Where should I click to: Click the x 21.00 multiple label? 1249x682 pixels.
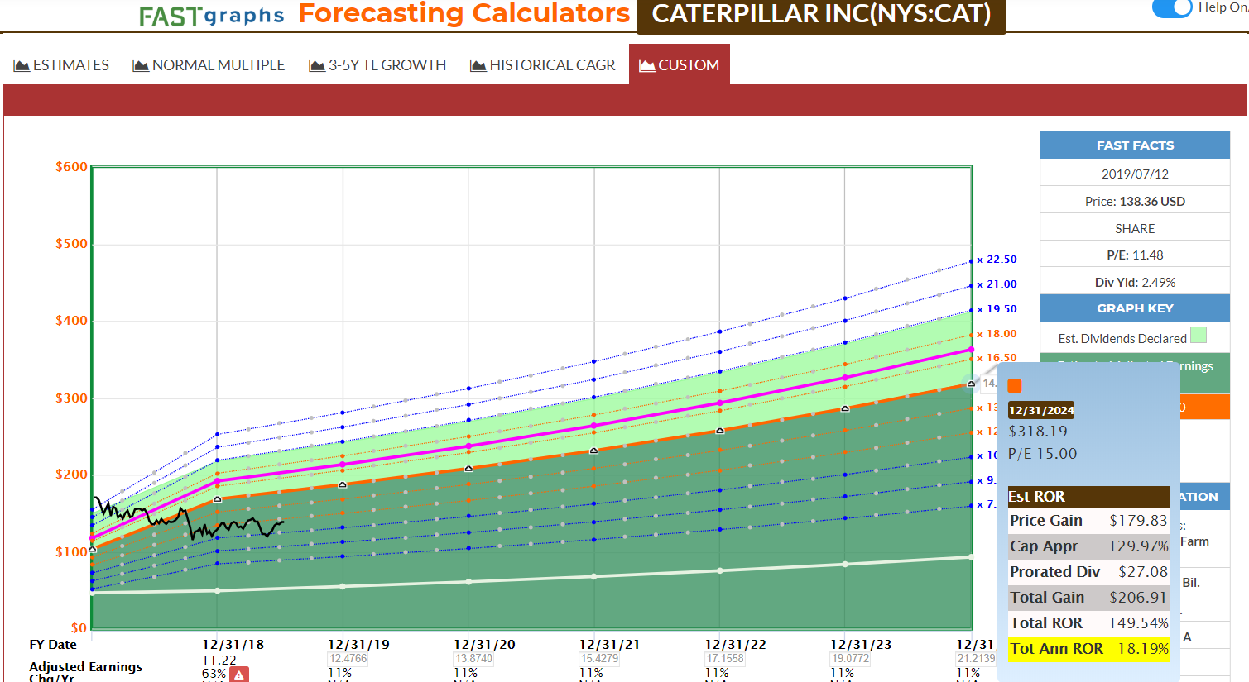(997, 284)
